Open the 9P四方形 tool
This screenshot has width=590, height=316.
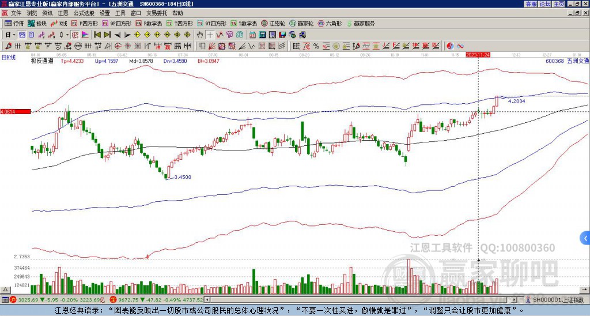point(117,23)
